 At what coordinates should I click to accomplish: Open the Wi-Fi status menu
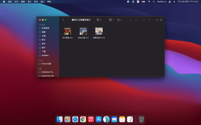(149, 1)
